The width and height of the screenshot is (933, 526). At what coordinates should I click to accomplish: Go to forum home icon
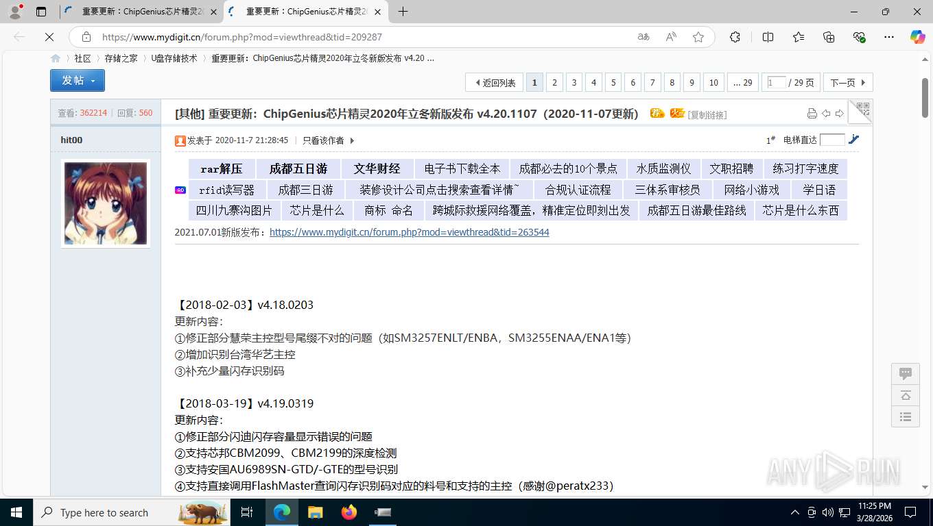pos(56,58)
